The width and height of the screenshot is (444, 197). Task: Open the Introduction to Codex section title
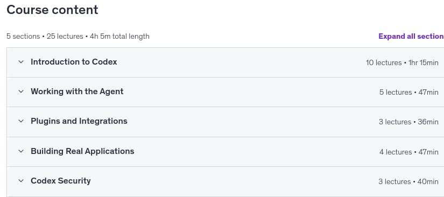point(74,62)
